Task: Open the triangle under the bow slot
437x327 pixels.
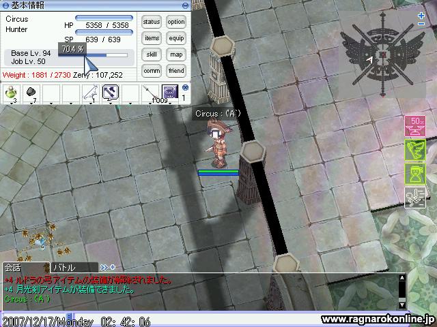Action: (91, 104)
